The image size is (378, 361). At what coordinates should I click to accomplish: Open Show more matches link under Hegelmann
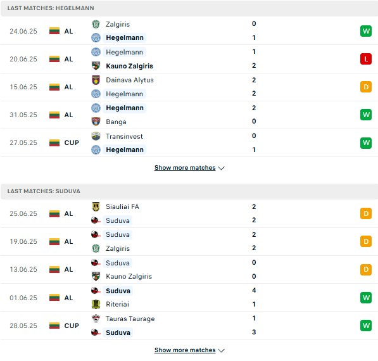(x=185, y=168)
